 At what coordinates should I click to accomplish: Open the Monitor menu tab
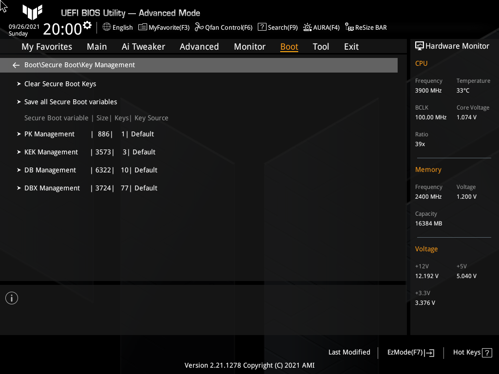249,46
